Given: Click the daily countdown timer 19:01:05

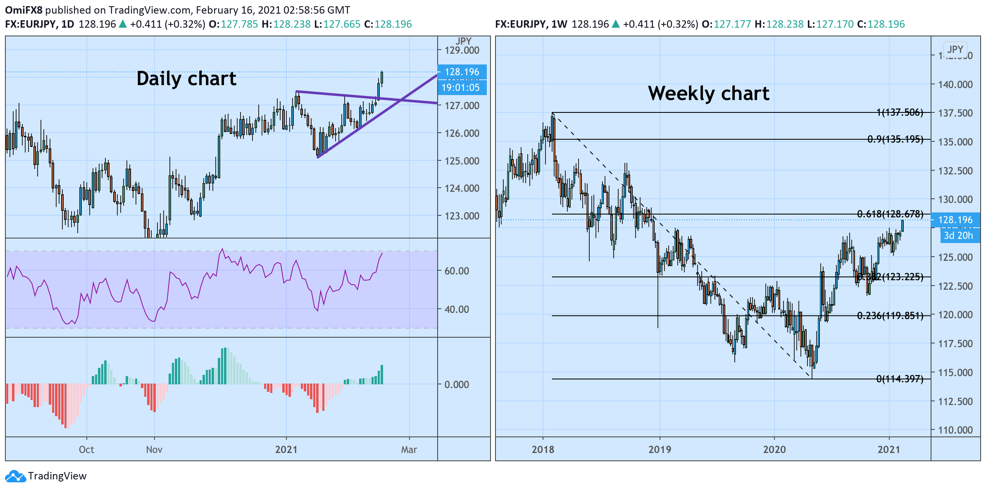Looking at the screenshot, I should point(462,88).
